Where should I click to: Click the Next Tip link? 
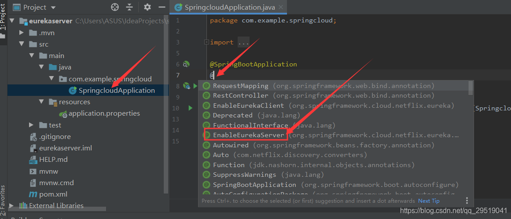(x=429, y=201)
